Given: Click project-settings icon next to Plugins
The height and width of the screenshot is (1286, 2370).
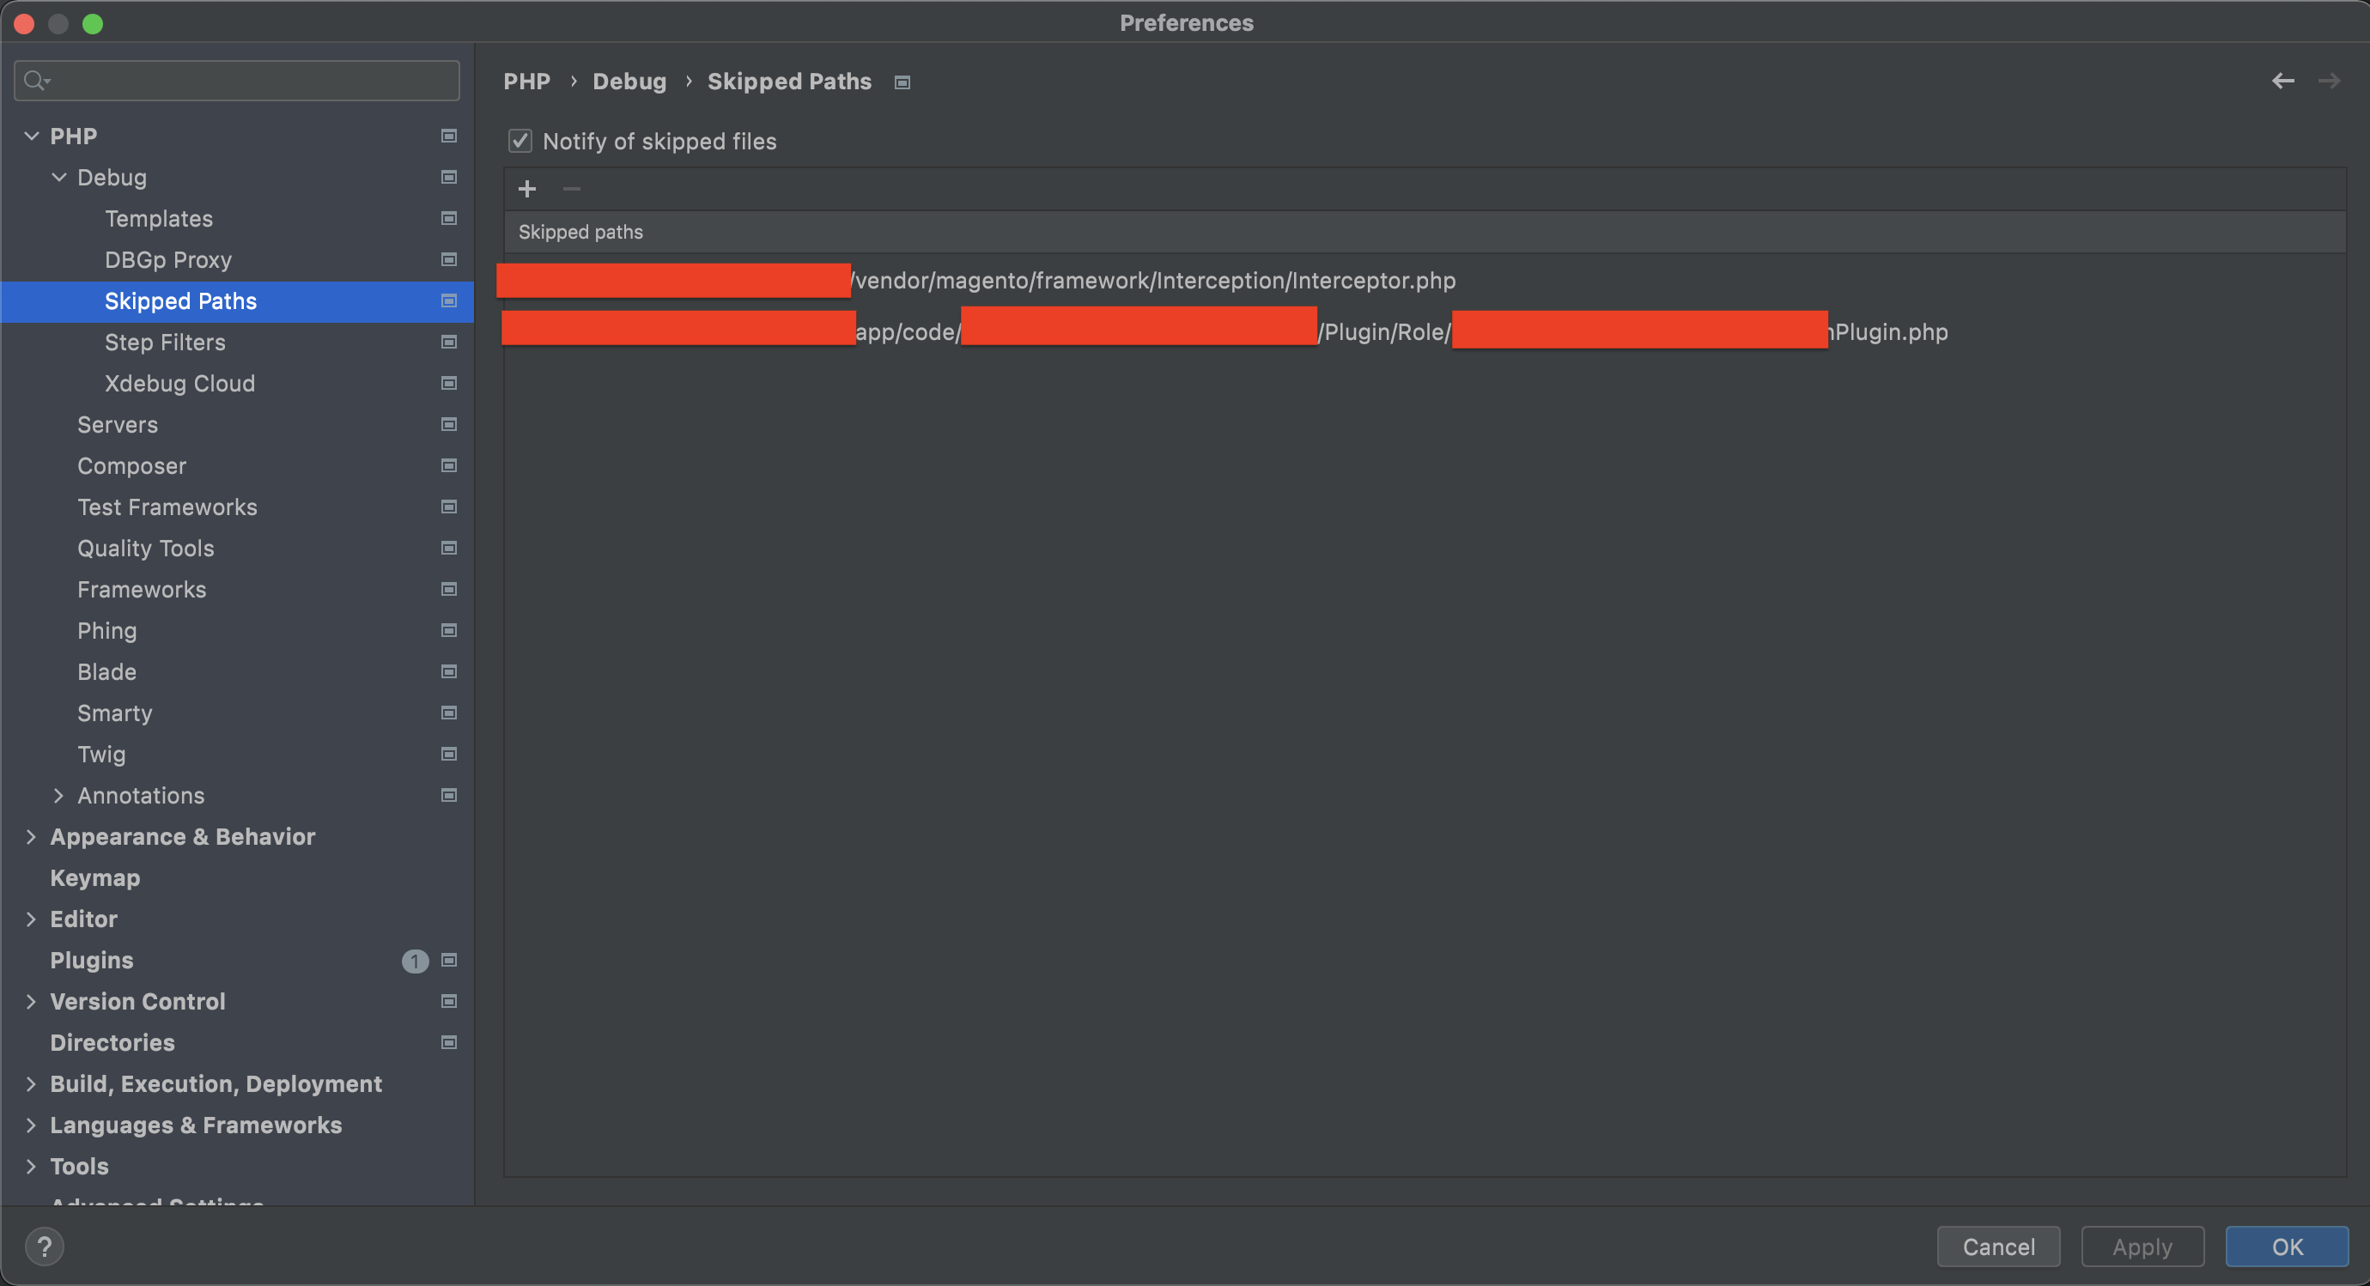Looking at the screenshot, I should tap(449, 961).
